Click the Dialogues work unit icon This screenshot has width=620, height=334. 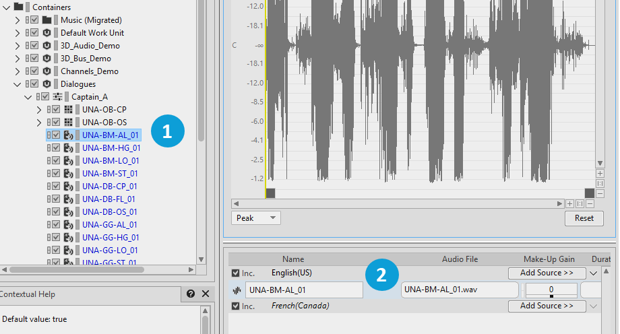pyautogui.click(x=46, y=83)
